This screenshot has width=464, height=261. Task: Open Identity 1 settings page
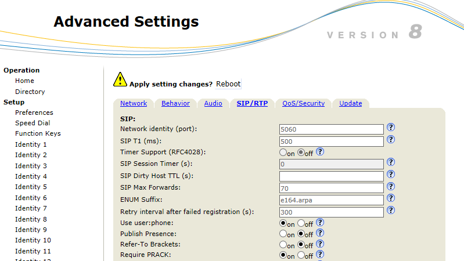tap(31, 144)
